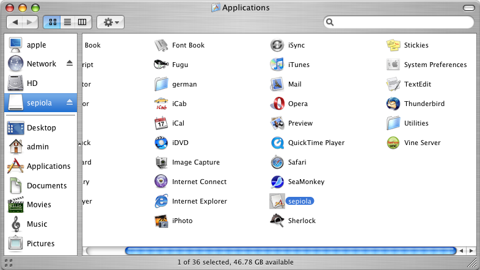Switch to list view mode
Viewport: 480px width, 270px height.
67,22
